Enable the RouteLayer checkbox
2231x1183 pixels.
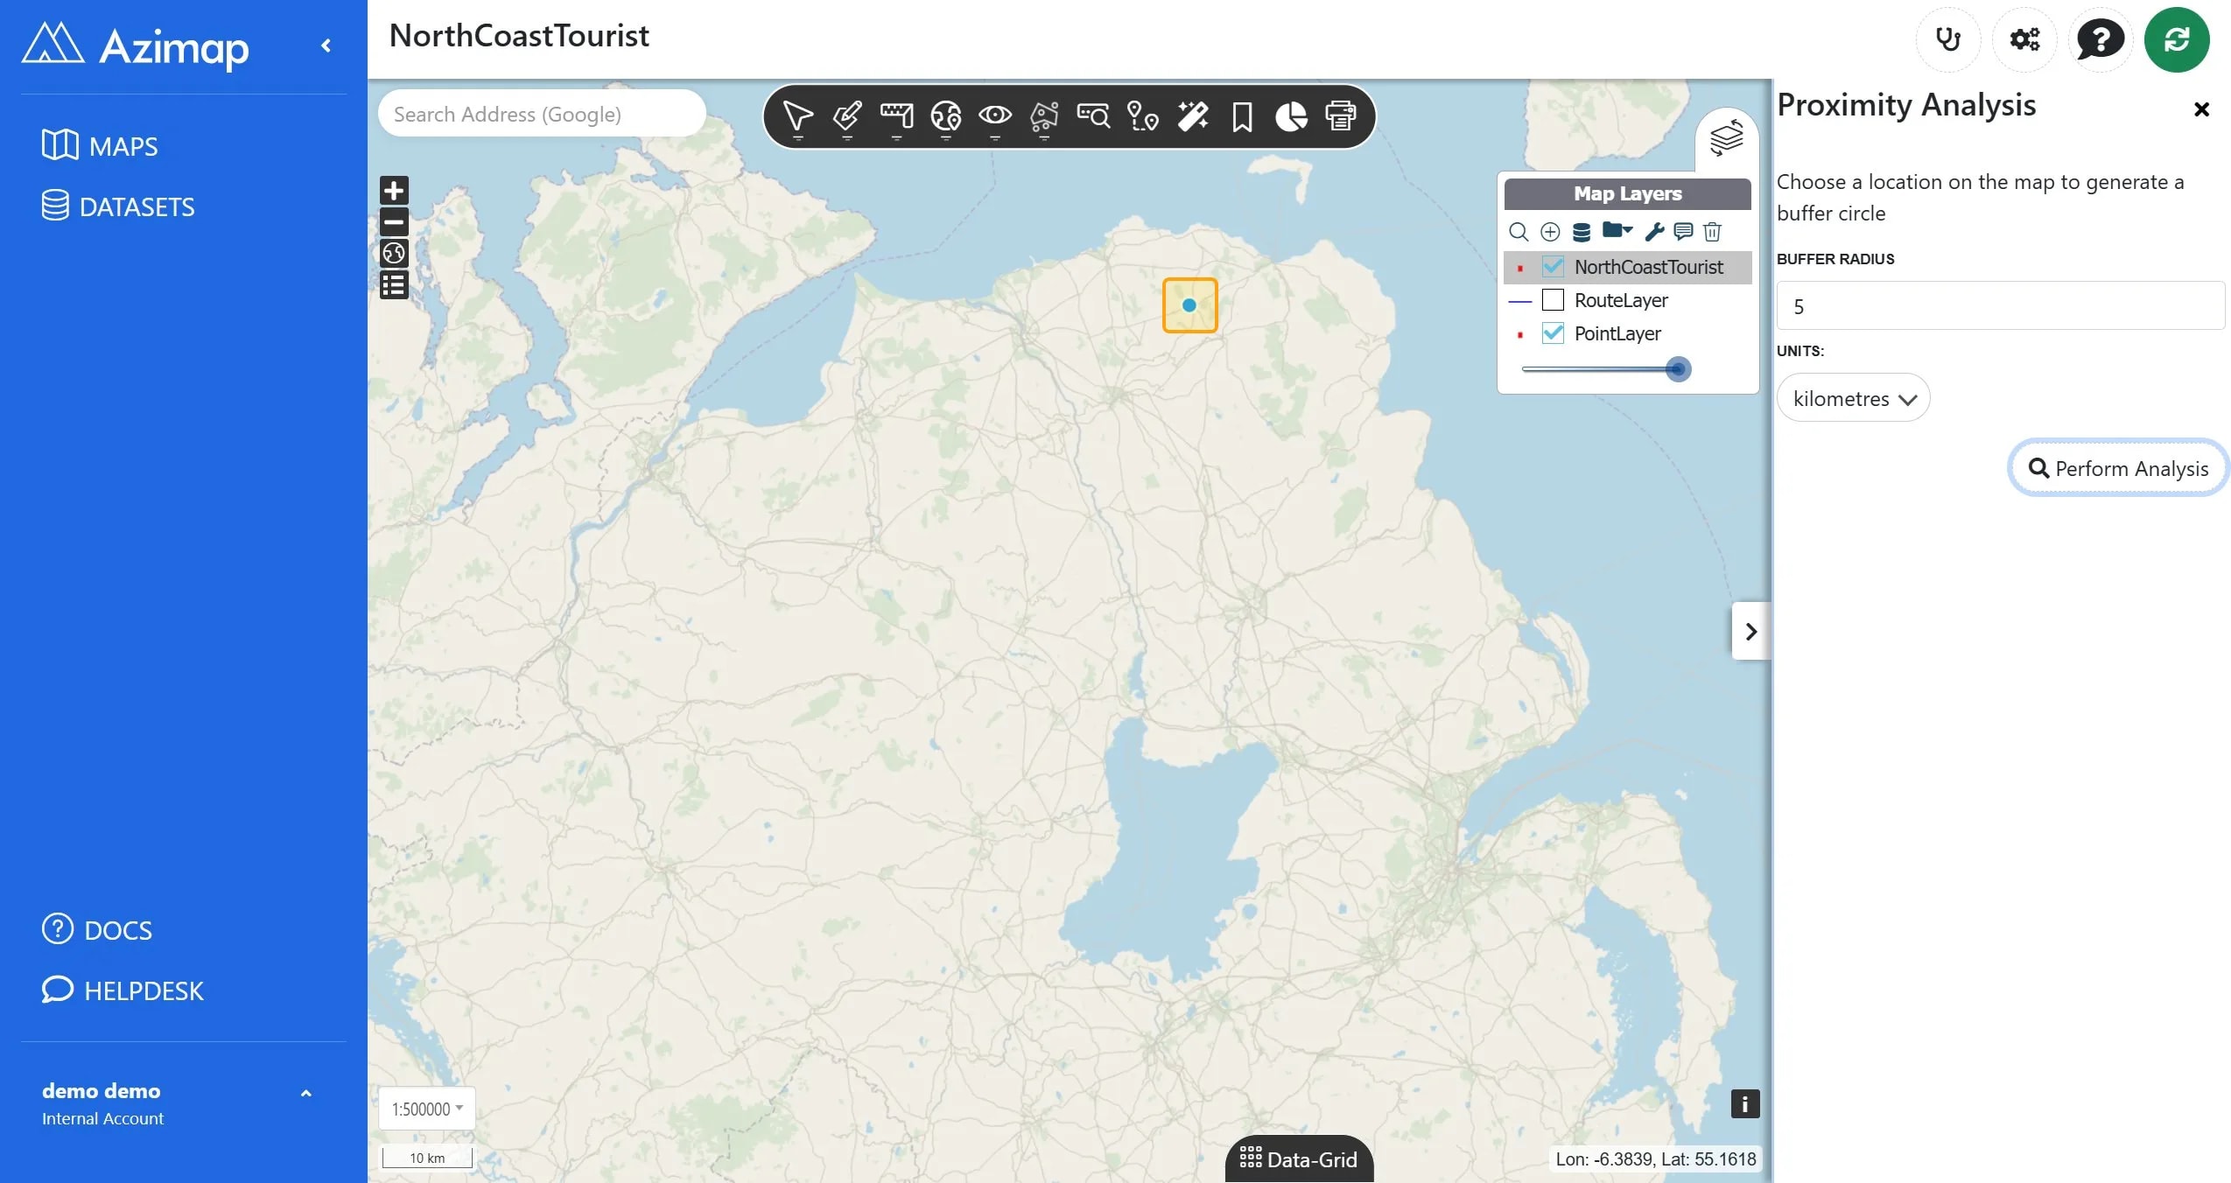tap(1553, 299)
